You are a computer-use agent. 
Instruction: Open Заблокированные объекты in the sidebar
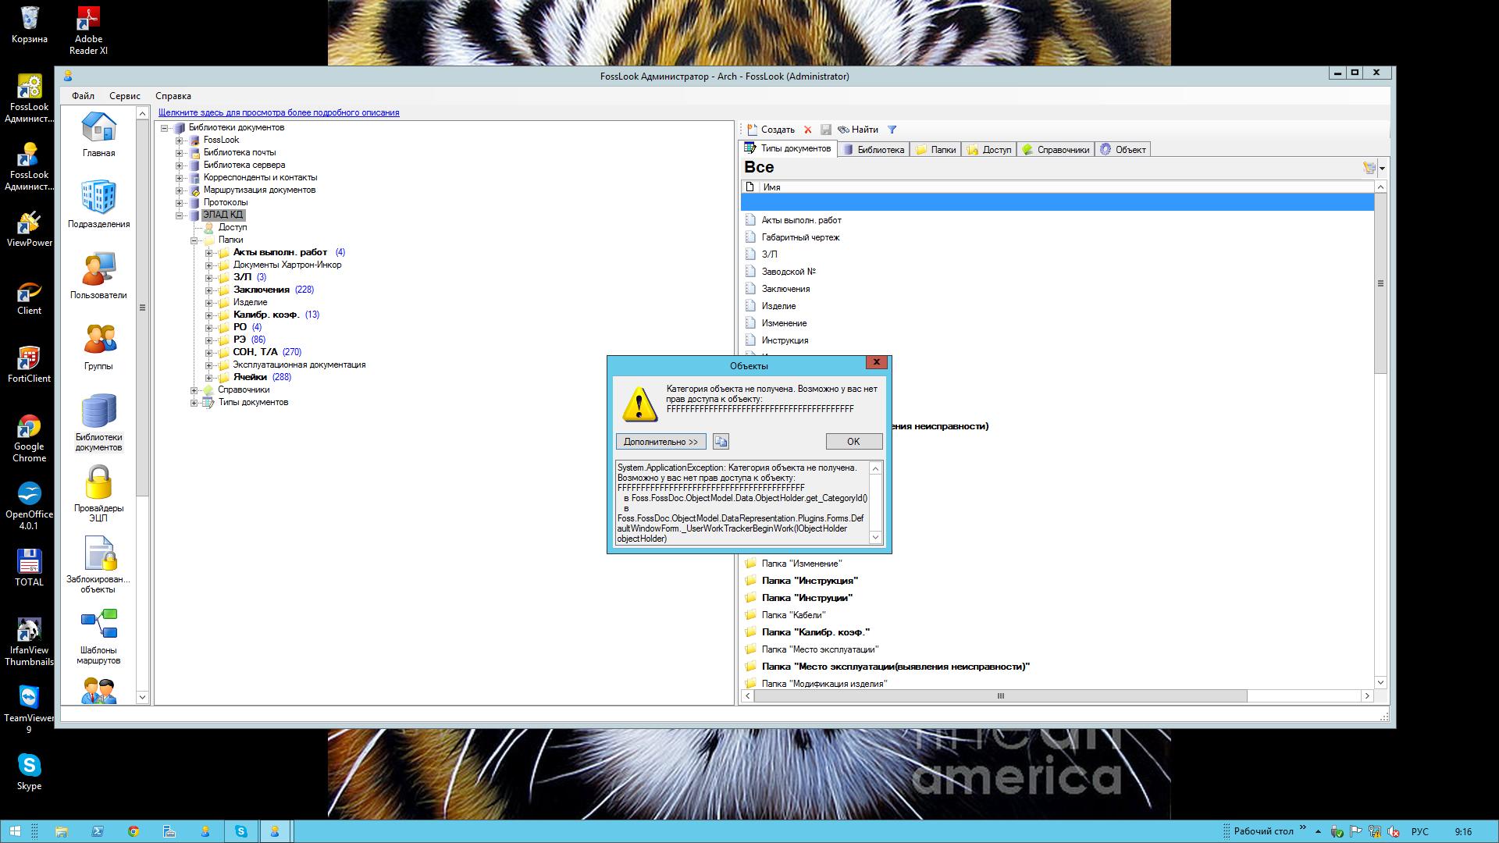click(x=98, y=565)
